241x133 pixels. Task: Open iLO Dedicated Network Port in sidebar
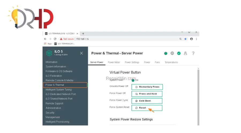(x=61, y=94)
